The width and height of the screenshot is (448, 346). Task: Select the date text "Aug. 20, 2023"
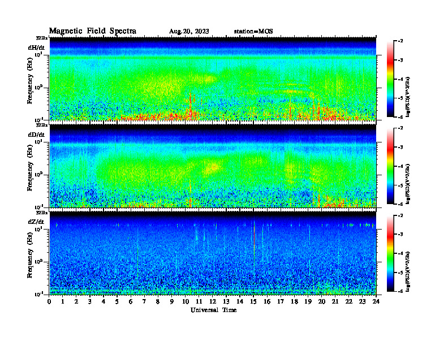(189, 32)
